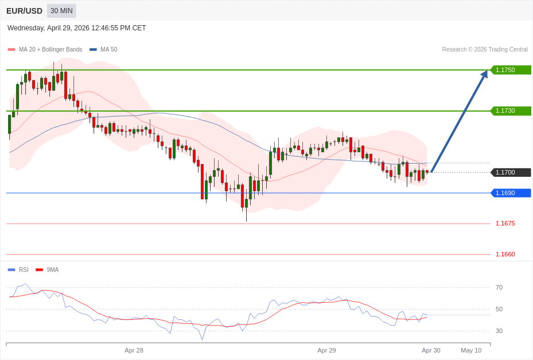The image size is (533, 360).
Task: Click the red 1.1660 support level label
Action: (x=505, y=254)
